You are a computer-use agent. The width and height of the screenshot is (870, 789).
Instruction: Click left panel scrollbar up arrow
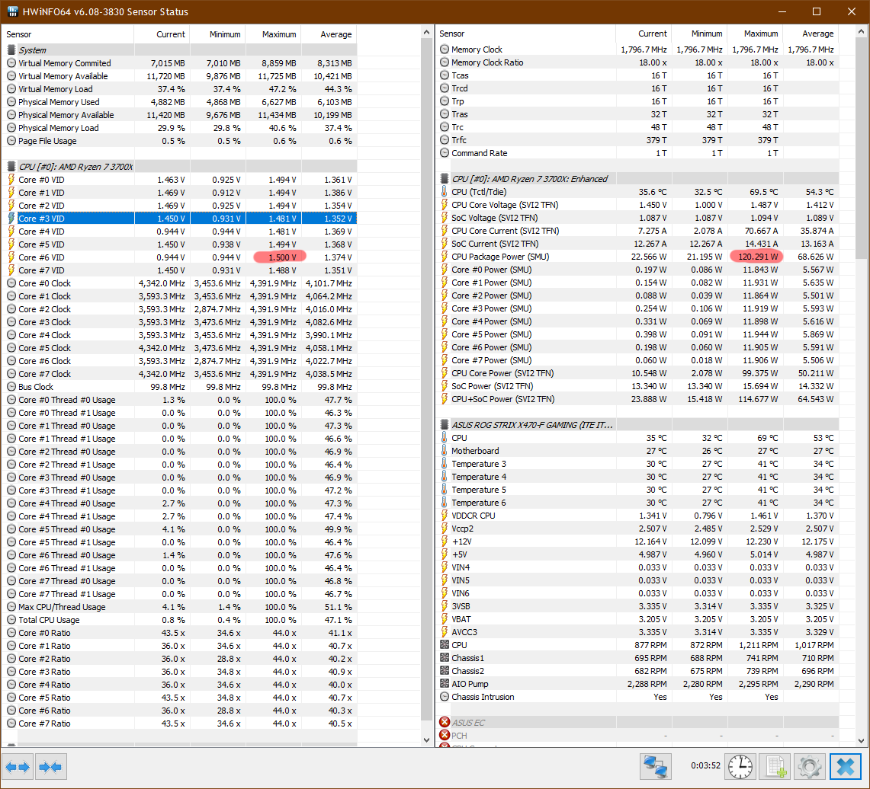[x=426, y=32]
